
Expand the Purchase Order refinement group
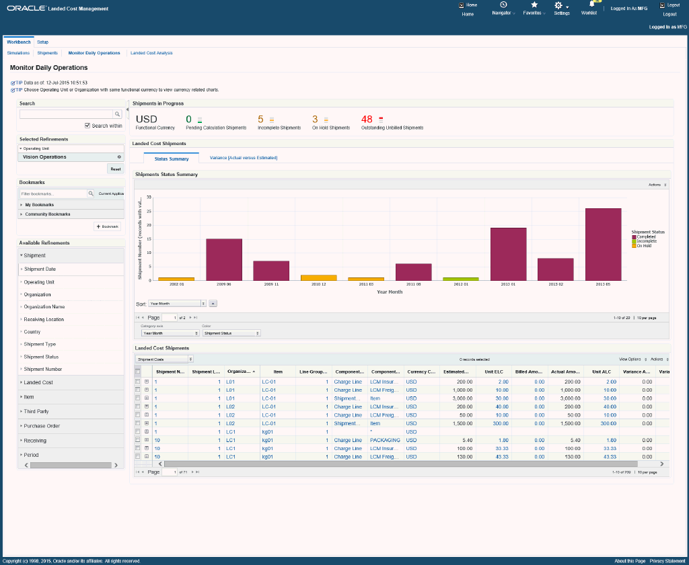(x=42, y=426)
